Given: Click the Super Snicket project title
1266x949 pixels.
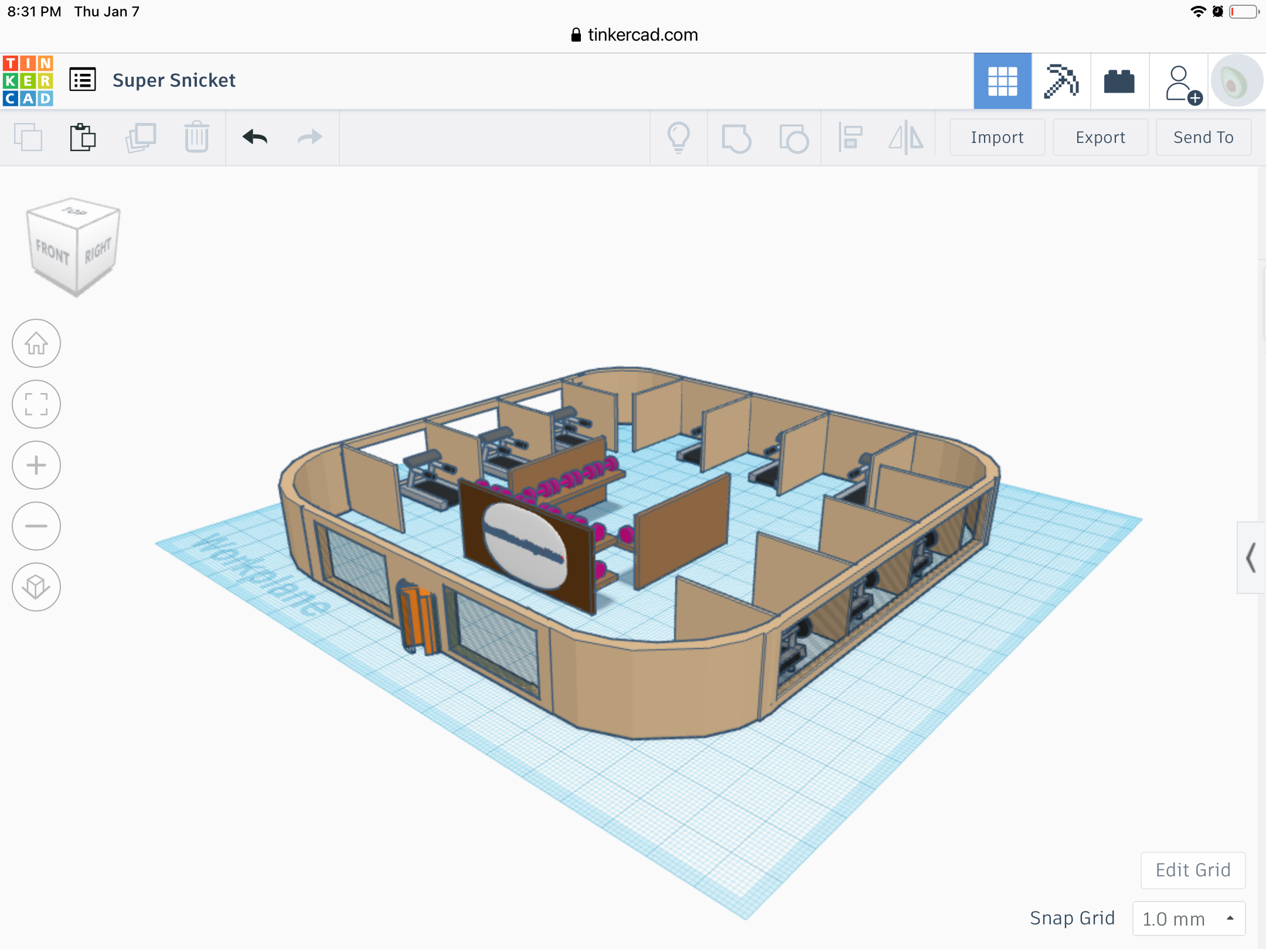Looking at the screenshot, I should [x=174, y=80].
